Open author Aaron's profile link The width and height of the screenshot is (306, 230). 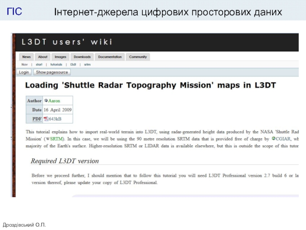coord(54,101)
